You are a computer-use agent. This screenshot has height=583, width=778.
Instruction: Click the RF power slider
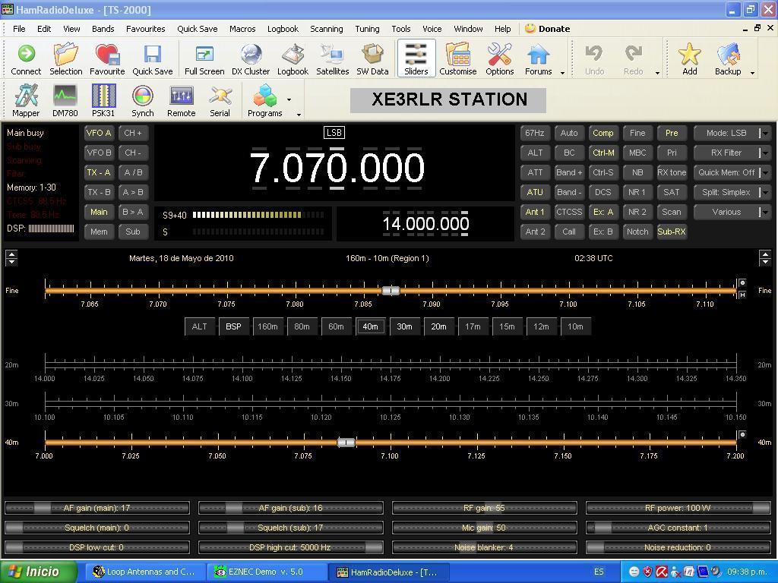678,508
